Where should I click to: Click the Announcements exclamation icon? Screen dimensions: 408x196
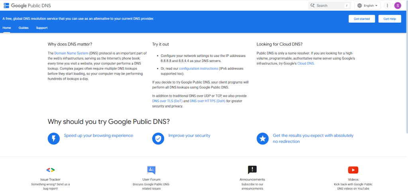252,170
